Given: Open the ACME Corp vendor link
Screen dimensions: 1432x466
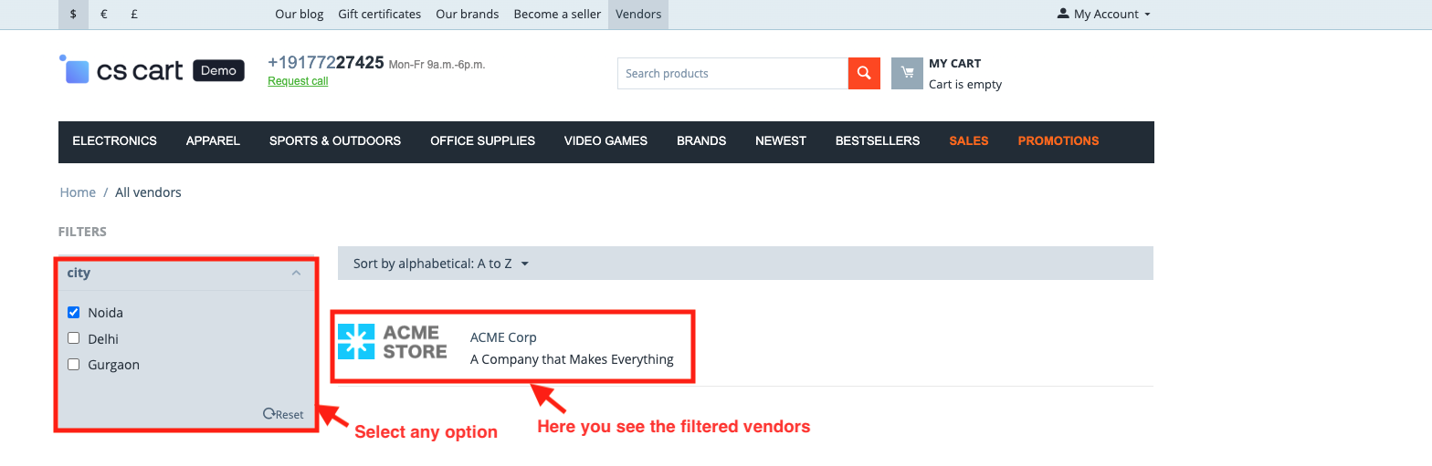Looking at the screenshot, I should pos(503,337).
